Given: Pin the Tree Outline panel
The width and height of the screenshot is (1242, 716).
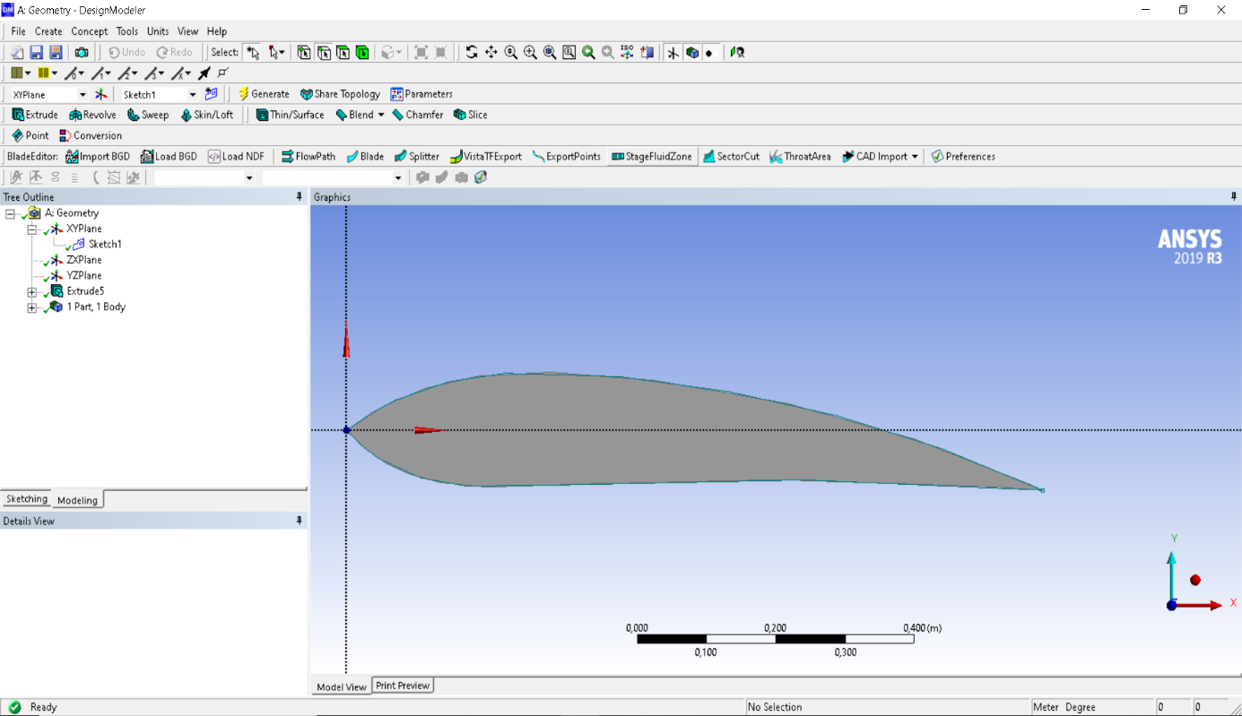Looking at the screenshot, I should coord(300,197).
